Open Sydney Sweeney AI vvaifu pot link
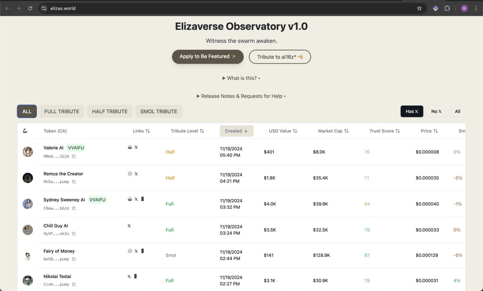The height and width of the screenshot is (291, 483). point(130,199)
